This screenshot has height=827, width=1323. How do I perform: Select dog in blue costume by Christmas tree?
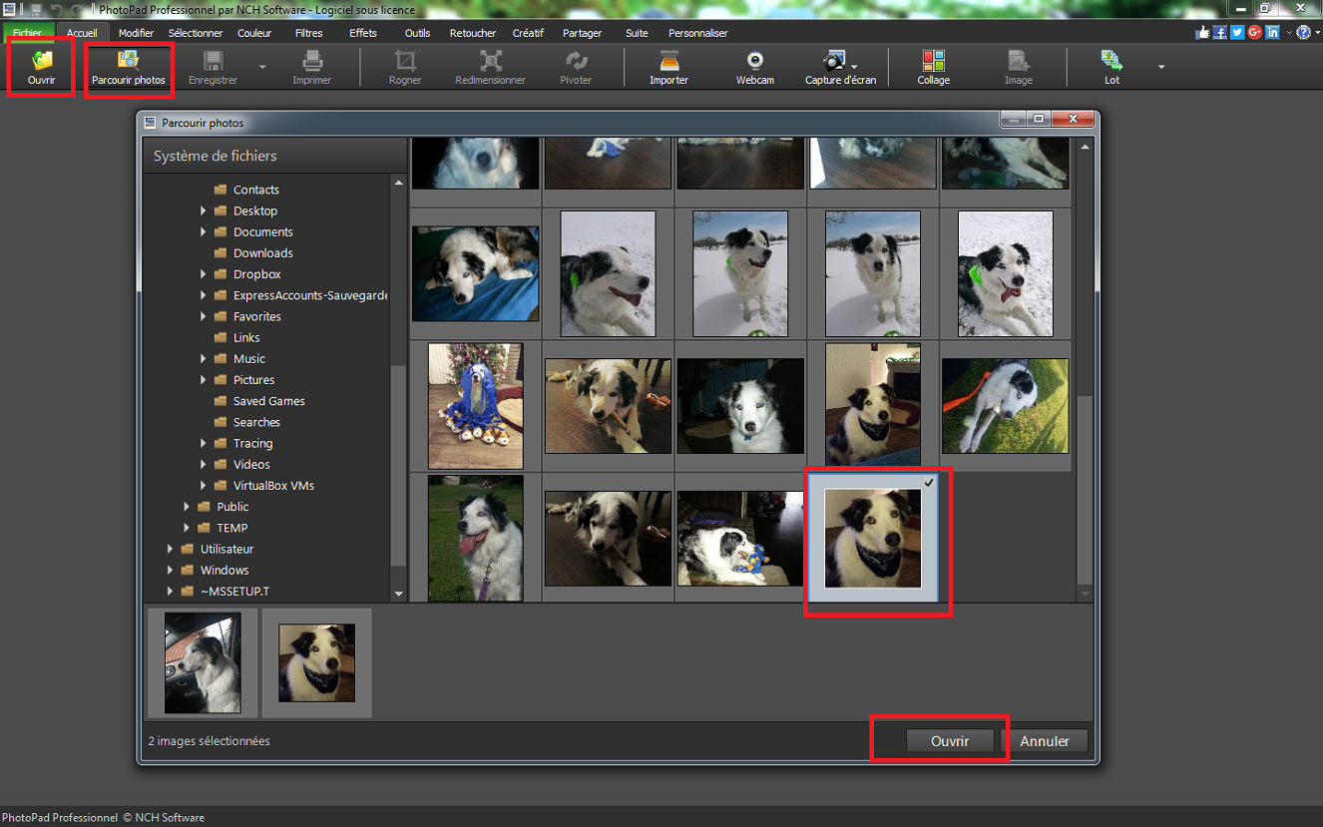475,406
